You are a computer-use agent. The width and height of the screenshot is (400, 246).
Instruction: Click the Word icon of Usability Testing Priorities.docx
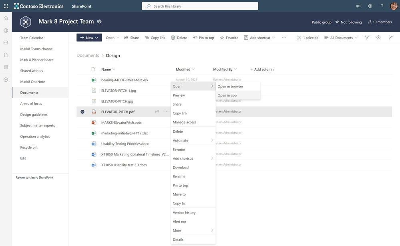point(94,144)
